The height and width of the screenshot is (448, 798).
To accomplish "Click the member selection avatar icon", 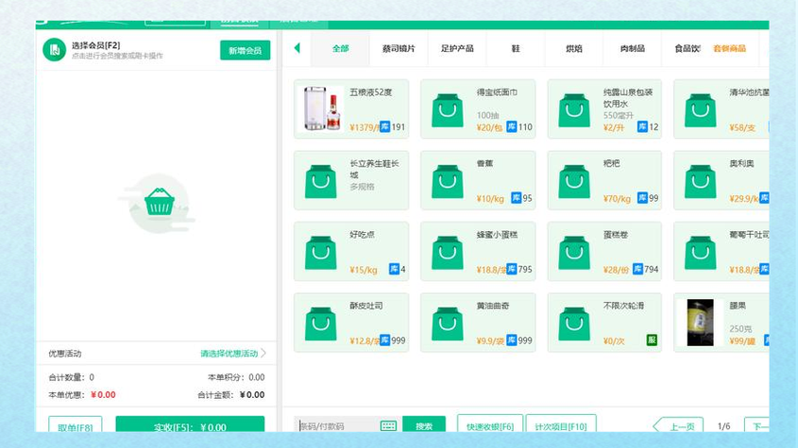I will click(x=55, y=50).
